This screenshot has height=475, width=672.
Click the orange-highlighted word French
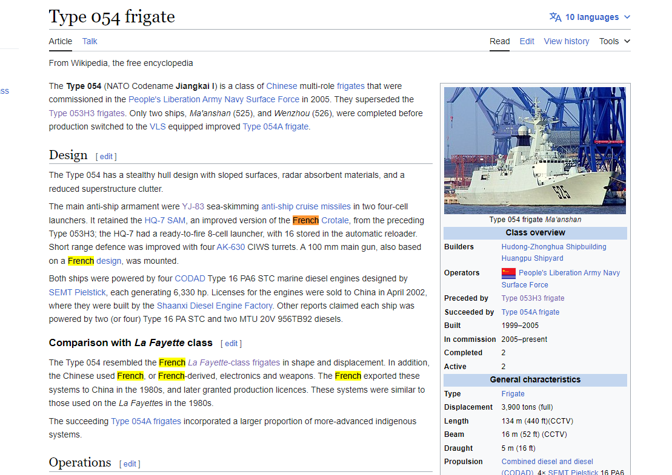[x=305, y=220]
